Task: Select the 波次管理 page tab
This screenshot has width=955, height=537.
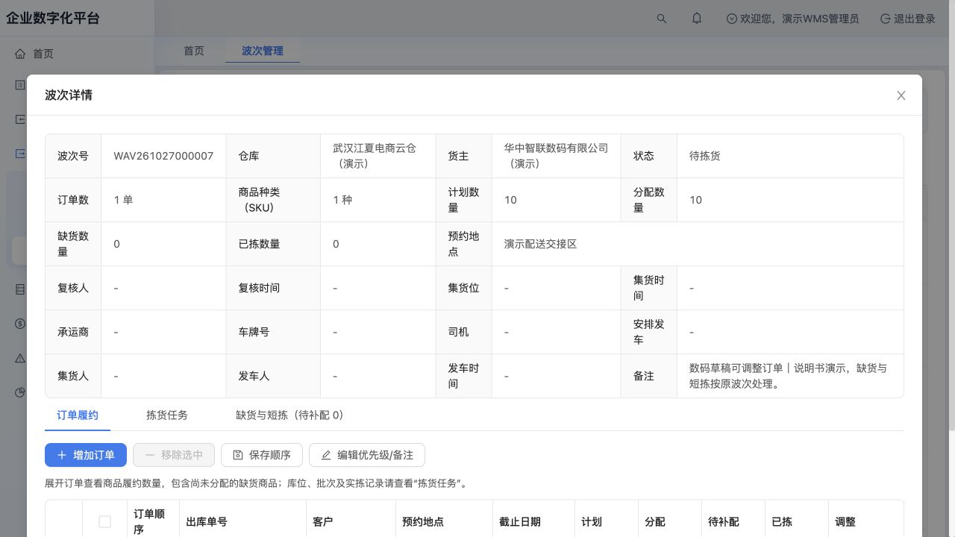Action: (263, 51)
